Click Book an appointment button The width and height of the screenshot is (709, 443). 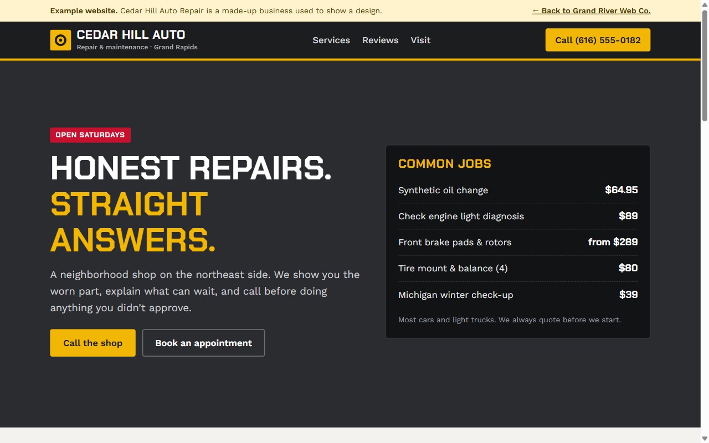(x=203, y=343)
